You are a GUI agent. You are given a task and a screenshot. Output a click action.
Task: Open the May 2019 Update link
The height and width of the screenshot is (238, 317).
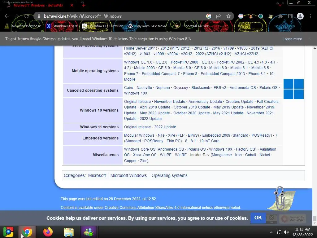(x=228, y=107)
